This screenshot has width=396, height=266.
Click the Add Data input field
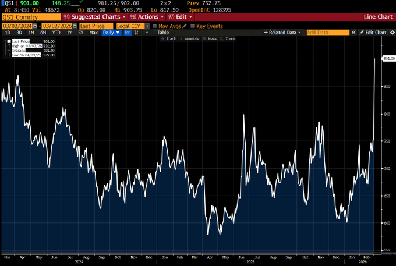327,33
